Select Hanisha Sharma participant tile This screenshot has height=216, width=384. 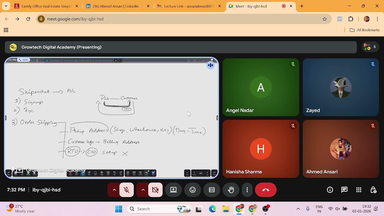pos(261,149)
